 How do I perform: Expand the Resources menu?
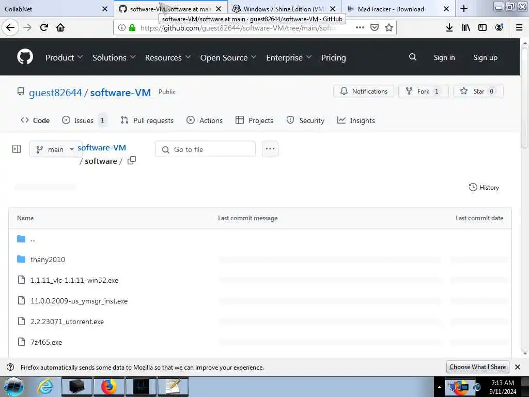(x=168, y=58)
